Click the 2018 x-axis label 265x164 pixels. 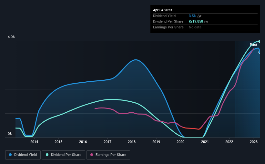pos(132,142)
